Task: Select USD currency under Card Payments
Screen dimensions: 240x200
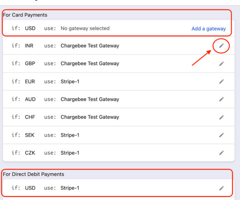Action: 30,29
